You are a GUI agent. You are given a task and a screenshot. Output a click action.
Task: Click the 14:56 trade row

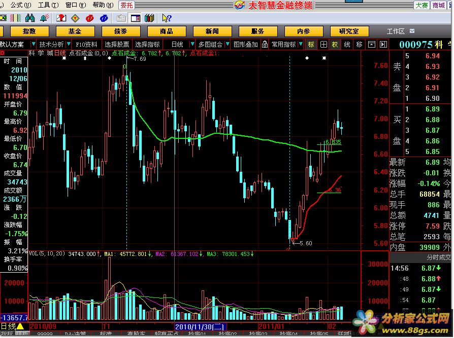[419, 269]
